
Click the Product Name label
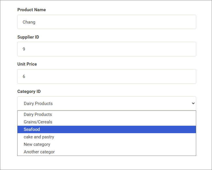click(x=31, y=10)
